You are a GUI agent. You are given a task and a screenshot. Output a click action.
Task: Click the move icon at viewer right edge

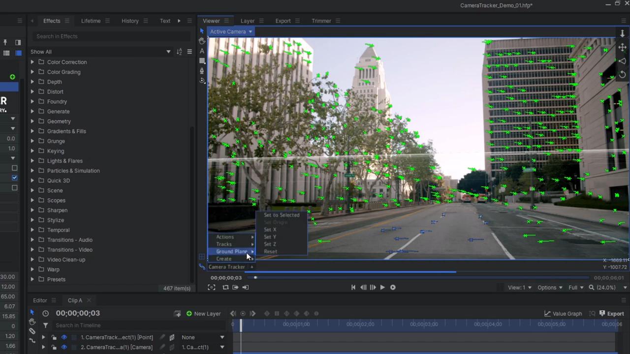622,47
